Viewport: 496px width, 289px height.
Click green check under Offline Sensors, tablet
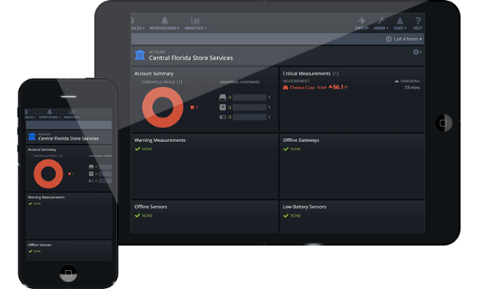click(x=138, y=216)
